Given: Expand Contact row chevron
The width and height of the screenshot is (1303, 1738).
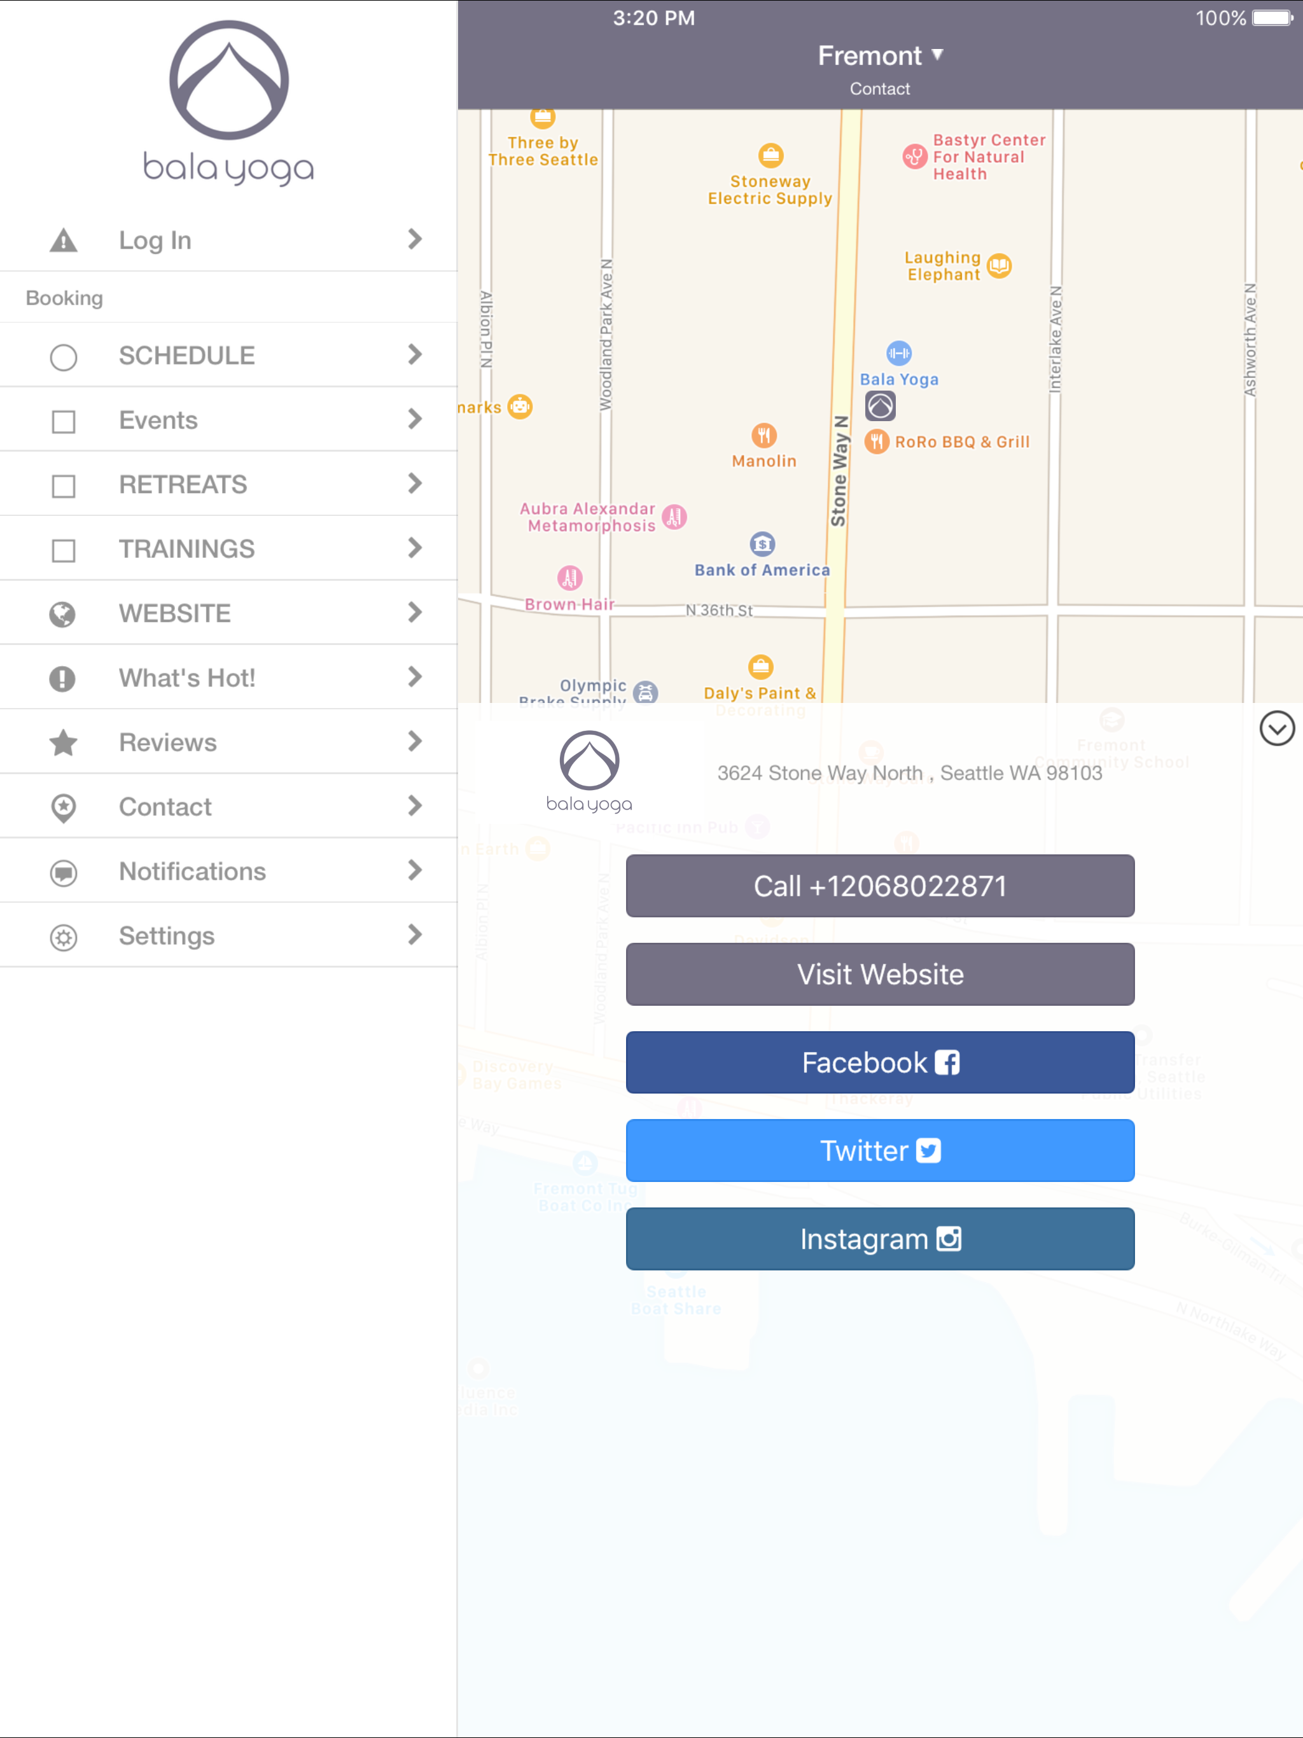Looking at the screenshot, I should pos(415,805).
